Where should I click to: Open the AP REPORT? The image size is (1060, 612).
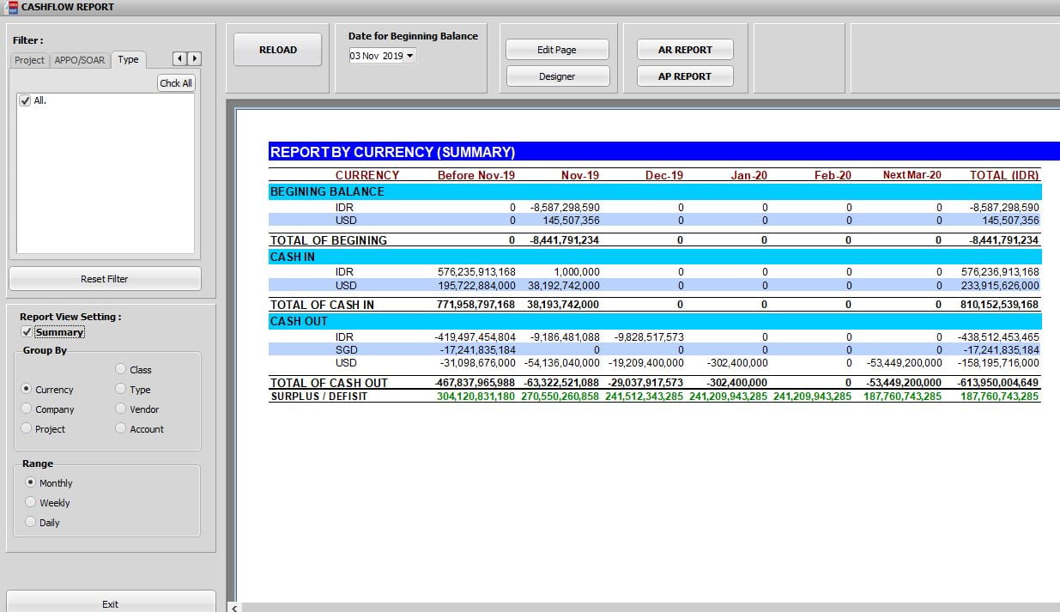coord(685,76)
